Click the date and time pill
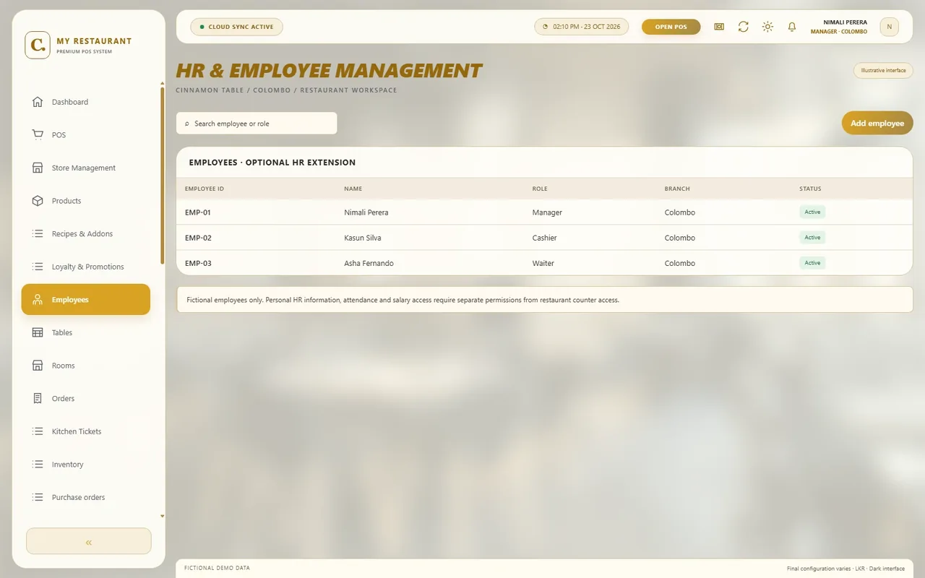Image resolution: width=925 pixels, height=578 pixels. coord(581,27)
